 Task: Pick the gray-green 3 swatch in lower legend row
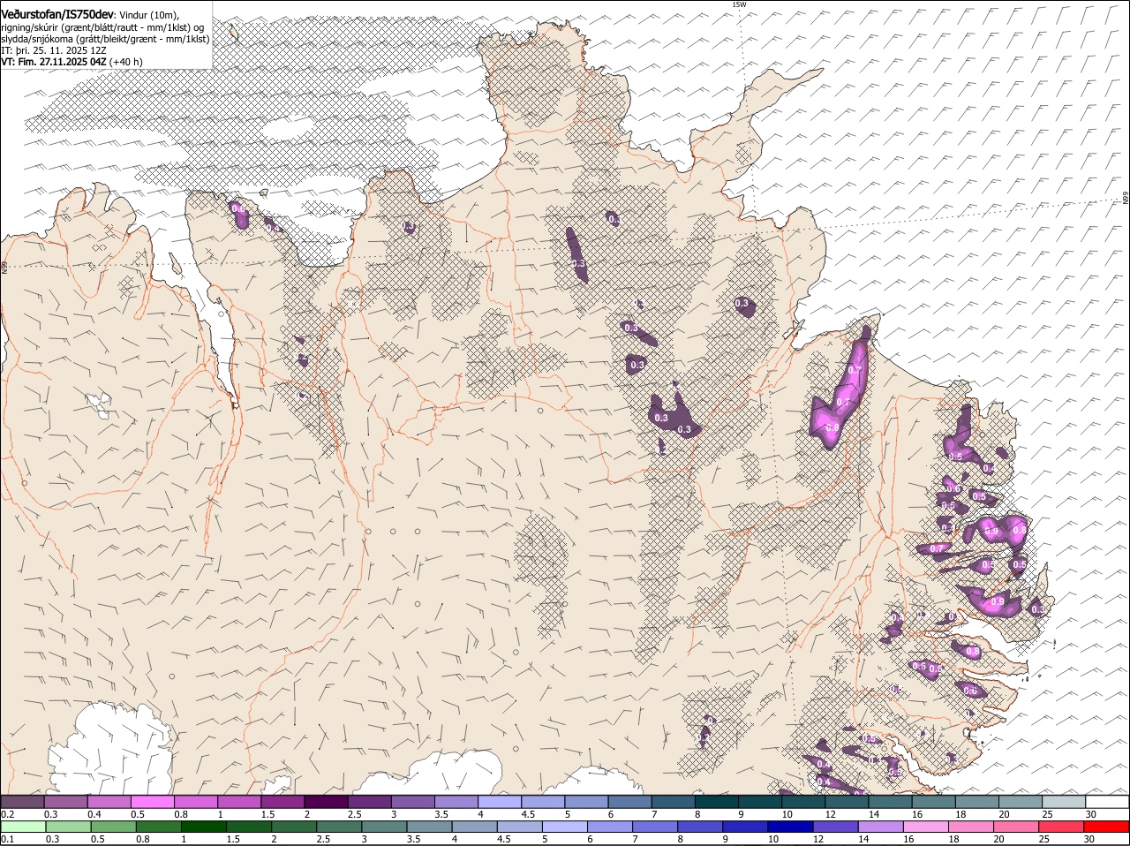[x=384, y=827]
